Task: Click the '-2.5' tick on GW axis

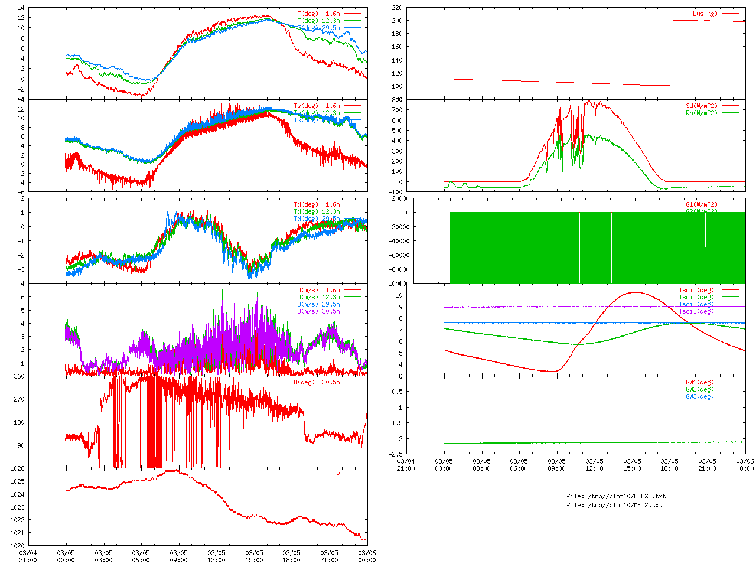Action: pyautogui.click(x=395, y=454)
